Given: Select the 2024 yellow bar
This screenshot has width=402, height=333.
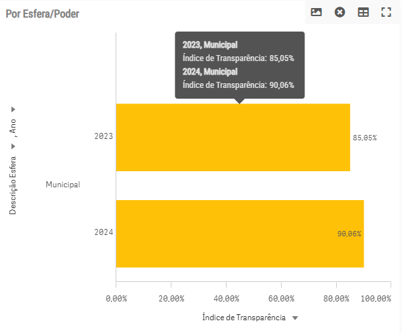Looking at the screenshot, I should coord(240,234).
